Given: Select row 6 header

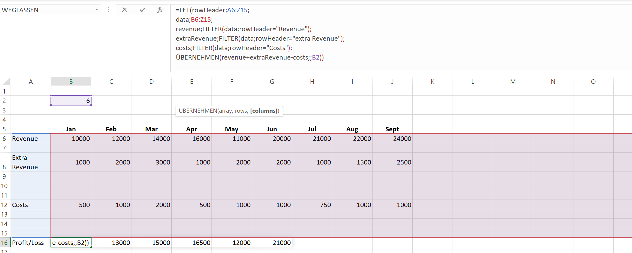Looking at the screenshot, I should click(x=5, y=138).
